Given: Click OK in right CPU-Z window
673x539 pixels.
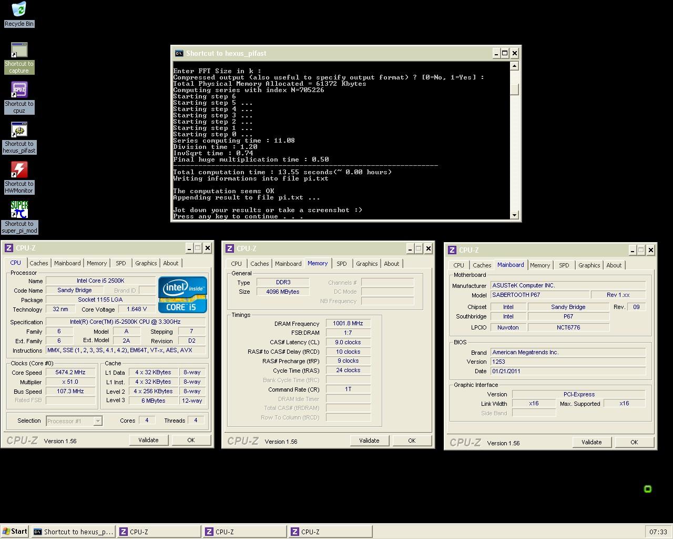Looking at the screenshot, I should 634,442.
